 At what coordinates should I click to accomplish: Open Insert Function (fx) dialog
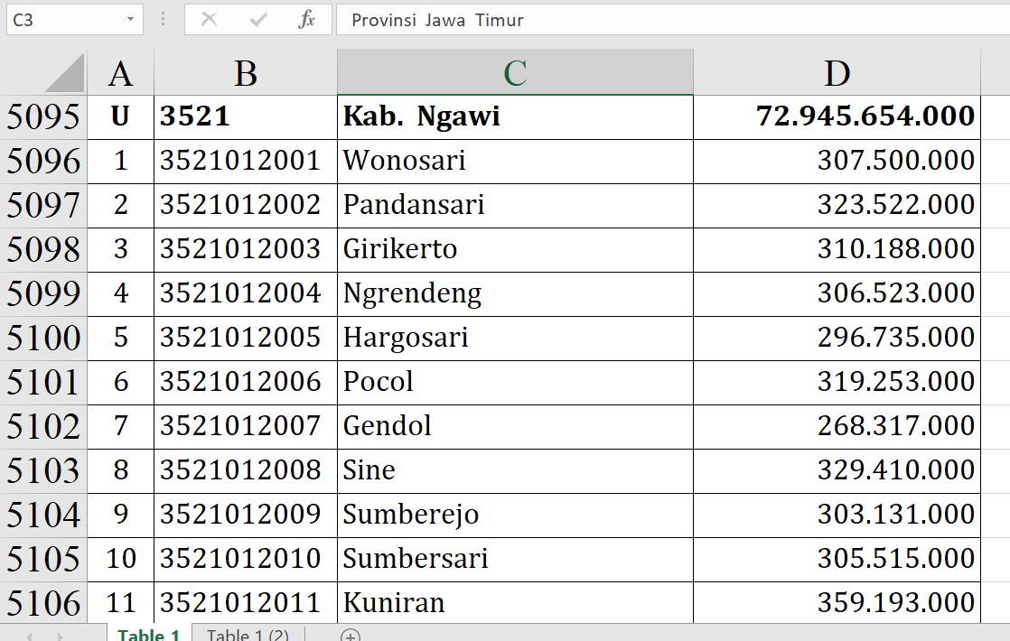[x=307, y=20]
